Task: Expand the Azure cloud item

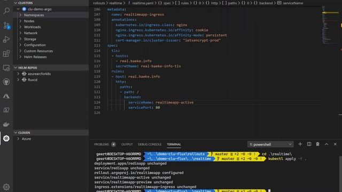Action: click(18, 139)
